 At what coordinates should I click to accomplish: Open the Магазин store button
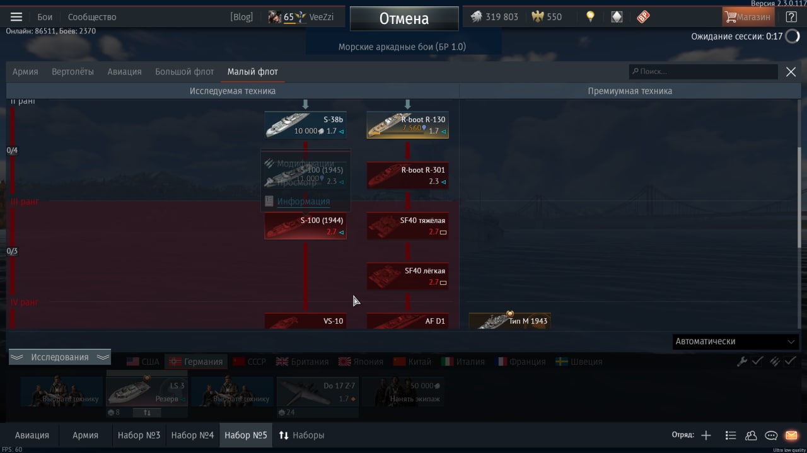click(748, 17)
